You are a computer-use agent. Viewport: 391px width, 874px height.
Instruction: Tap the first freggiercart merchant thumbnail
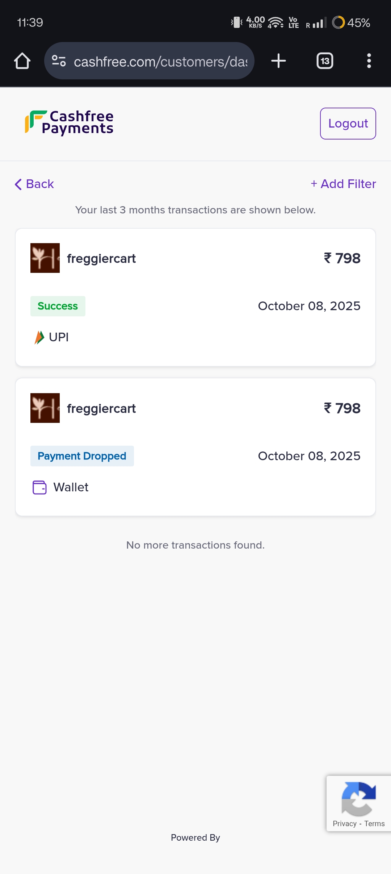[x=45, y=258]
